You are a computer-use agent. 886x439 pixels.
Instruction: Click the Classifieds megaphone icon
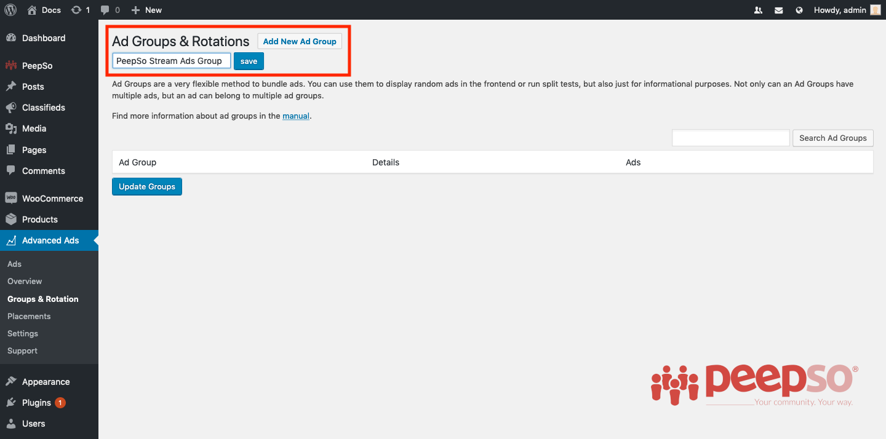click(11, 108)
